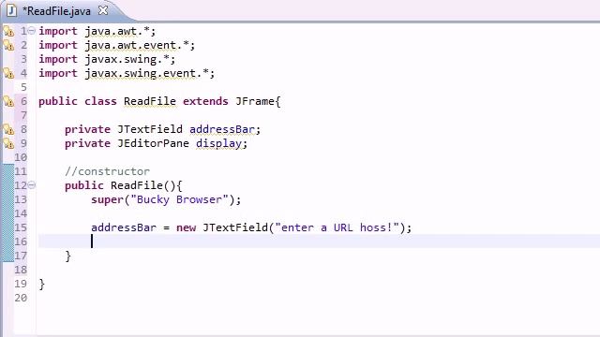The width and height of the screenshot is (600, 337).
Task: Click the closing brace on line 17
Action: [x=68, y=256]
